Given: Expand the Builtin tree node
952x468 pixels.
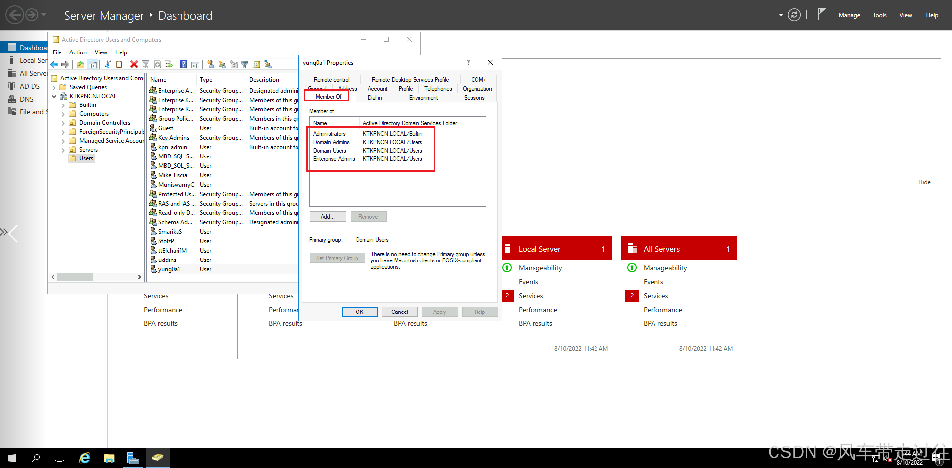Looking at the screenshot, I should click(63, 105).
